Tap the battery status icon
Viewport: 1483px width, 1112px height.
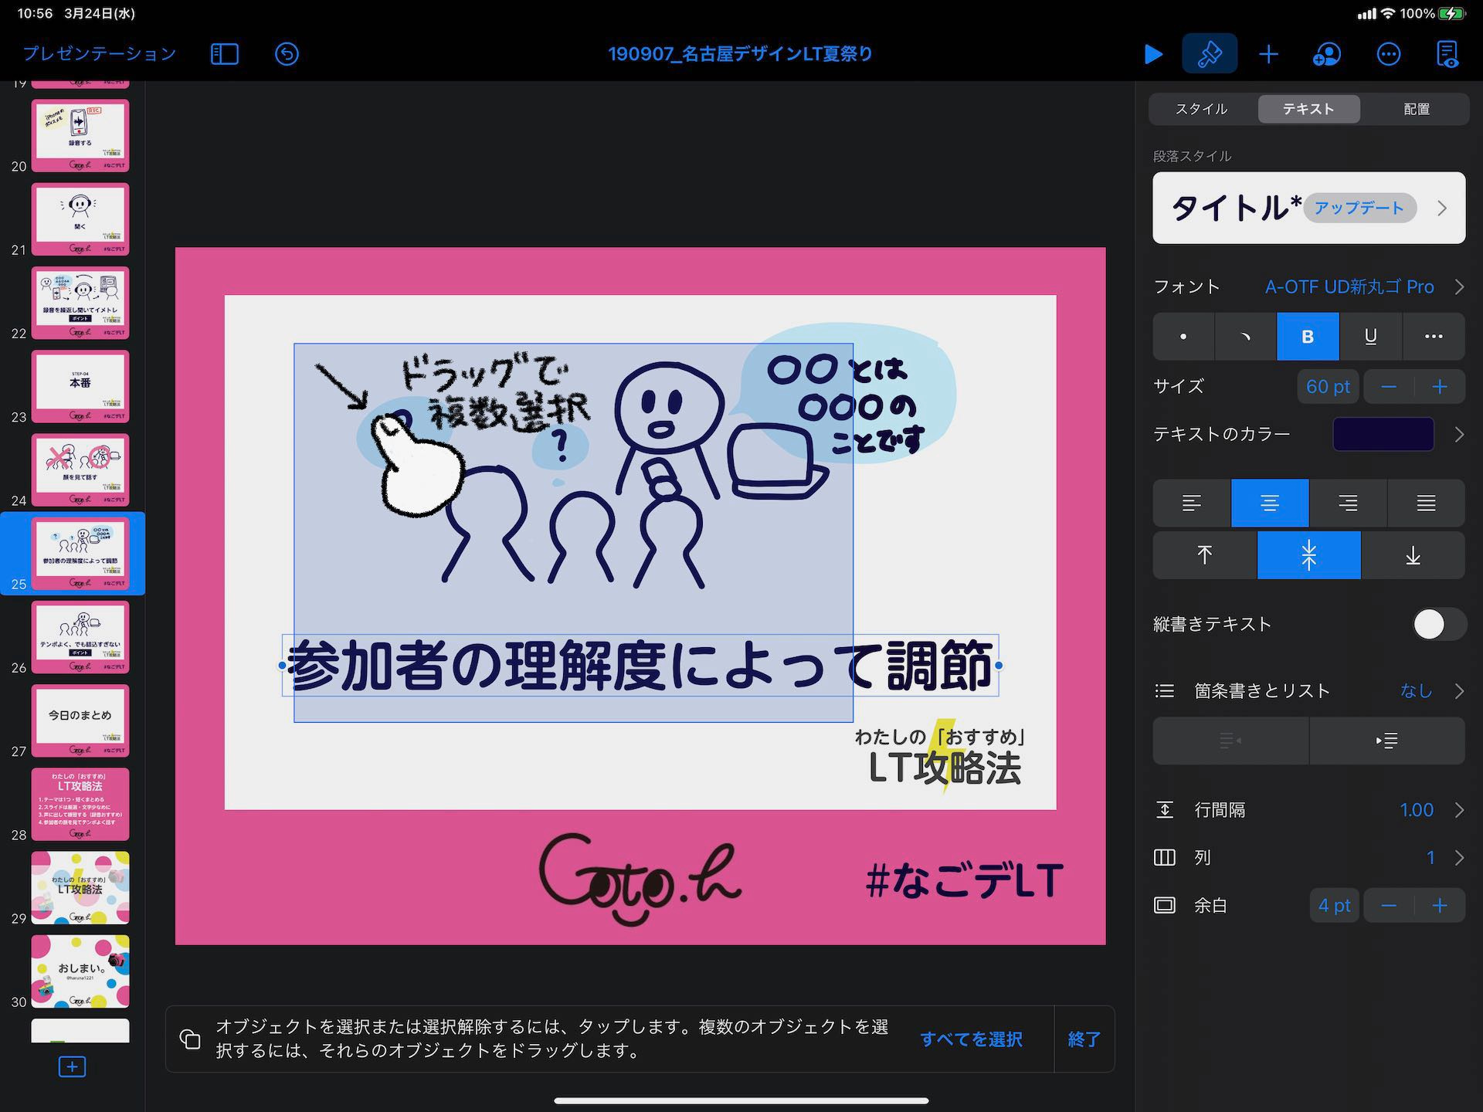click(x=1451, y=14)
